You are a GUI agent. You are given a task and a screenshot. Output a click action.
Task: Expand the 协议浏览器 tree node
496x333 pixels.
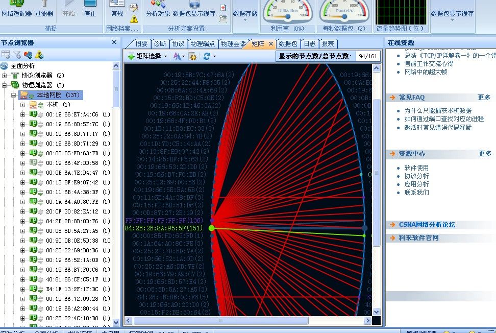coord(5,76)
